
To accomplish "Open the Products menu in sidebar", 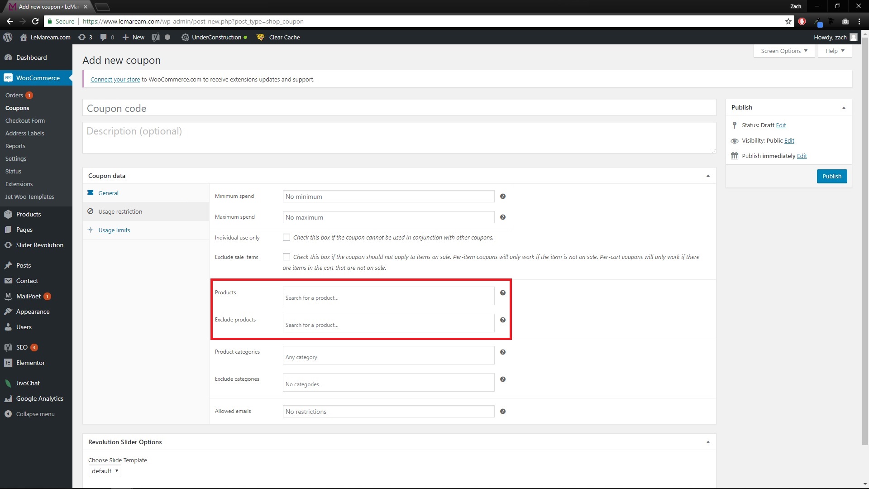I will tap(36, 214).
